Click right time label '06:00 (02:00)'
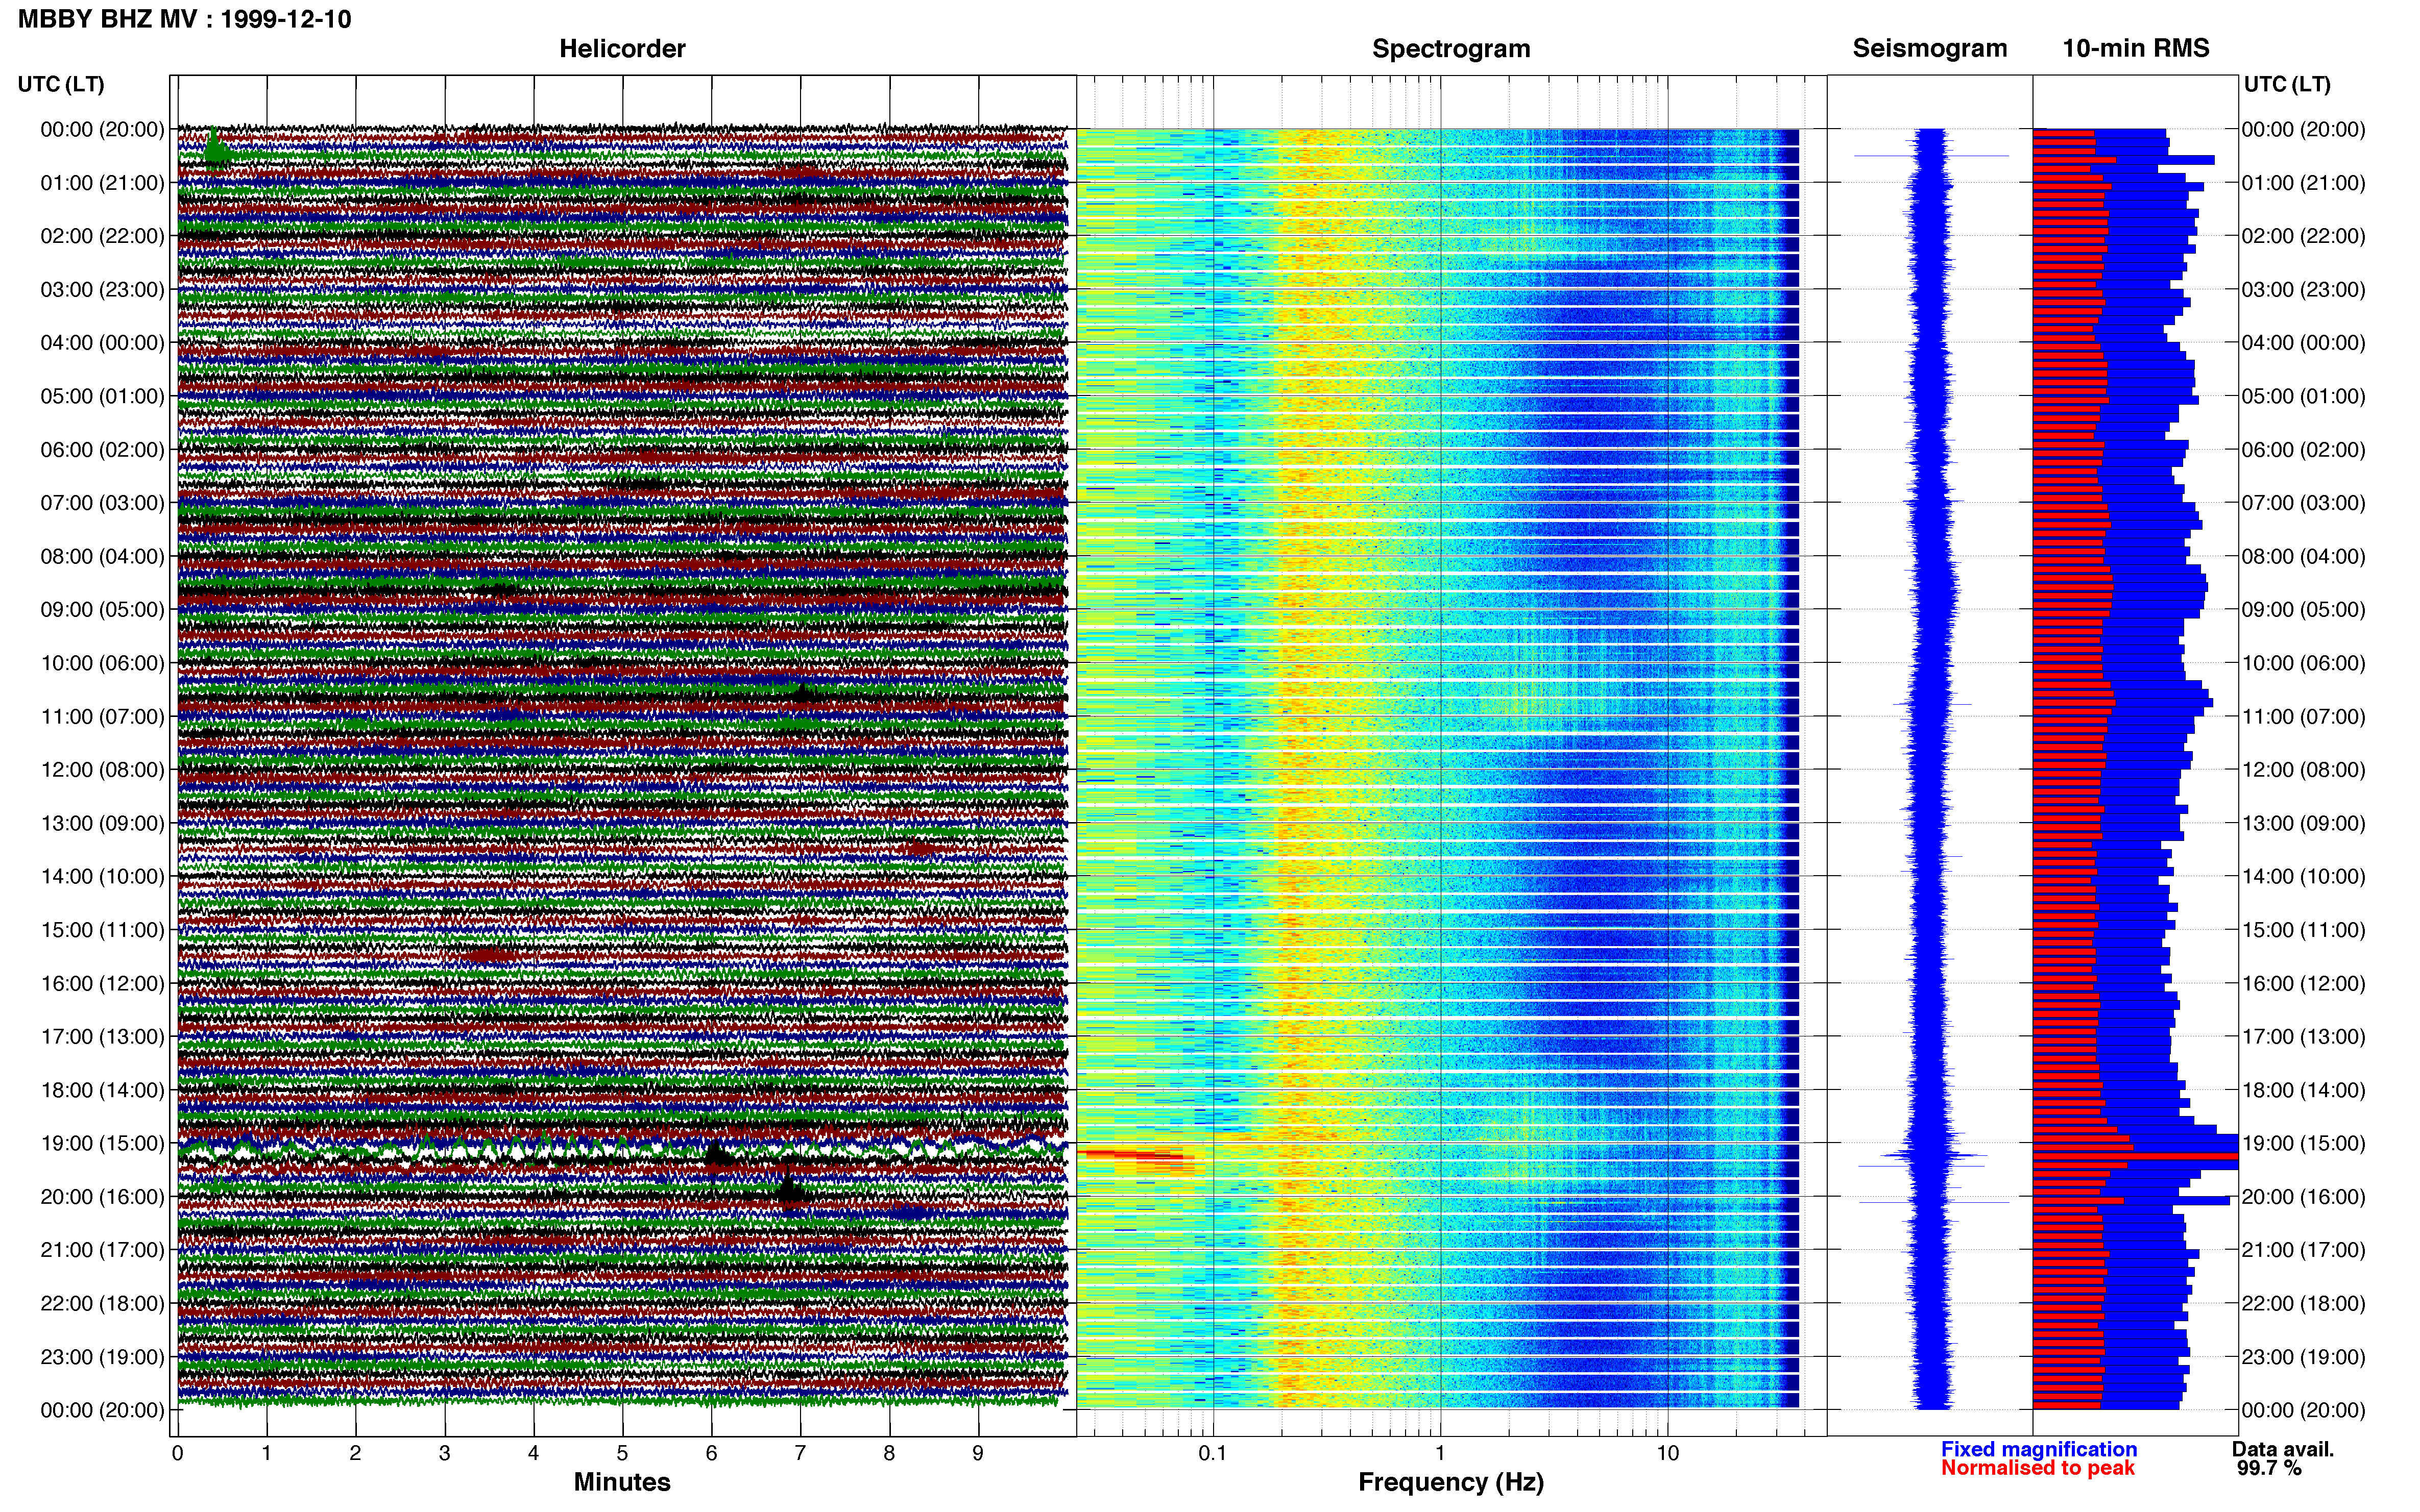Image resolution: width=2420 pixels, height=1512 pixels. click(x=2303, y=450)
